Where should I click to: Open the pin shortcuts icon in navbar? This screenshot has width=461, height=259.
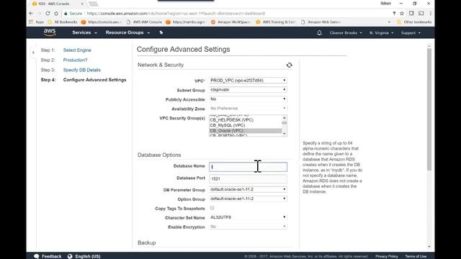(x=161, y=32)
